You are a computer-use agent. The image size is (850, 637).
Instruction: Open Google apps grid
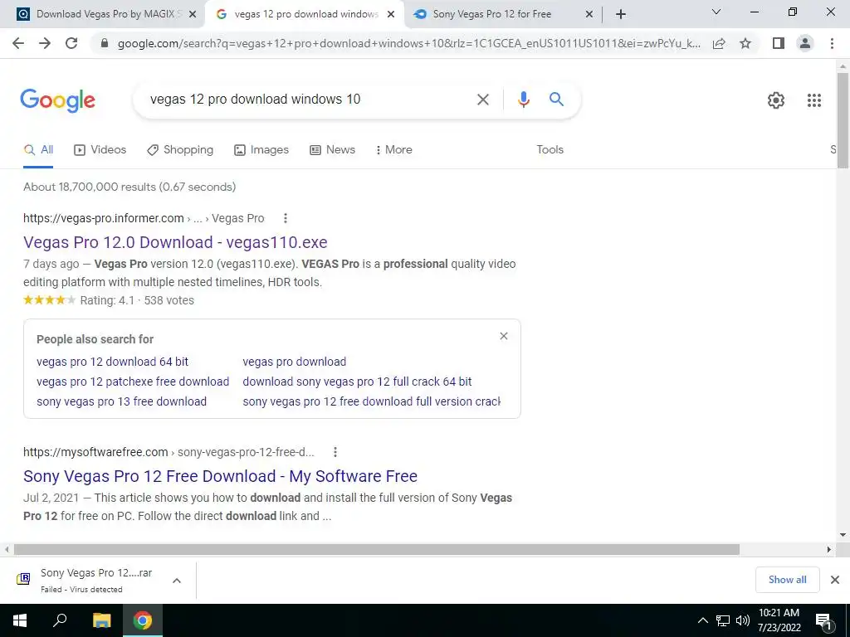point(813,100)
